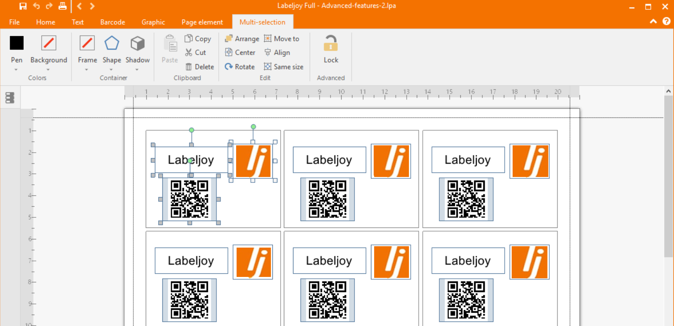This screenshot has height=326, width=674.
Task: Select QR code in bottom-right label
Action: tap(466, 300)
